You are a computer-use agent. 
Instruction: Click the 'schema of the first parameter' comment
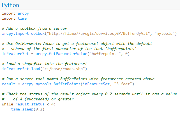73,49
